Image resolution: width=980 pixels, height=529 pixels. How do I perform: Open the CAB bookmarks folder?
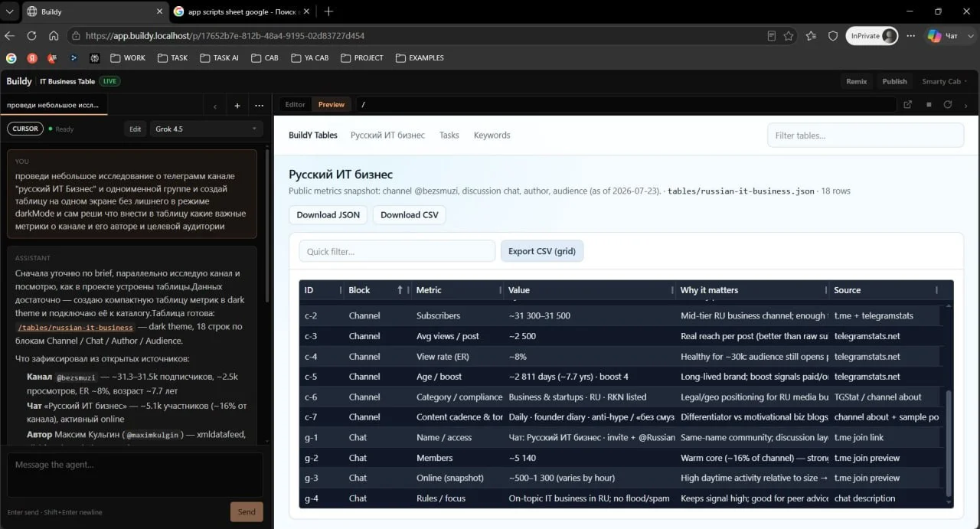264,57
